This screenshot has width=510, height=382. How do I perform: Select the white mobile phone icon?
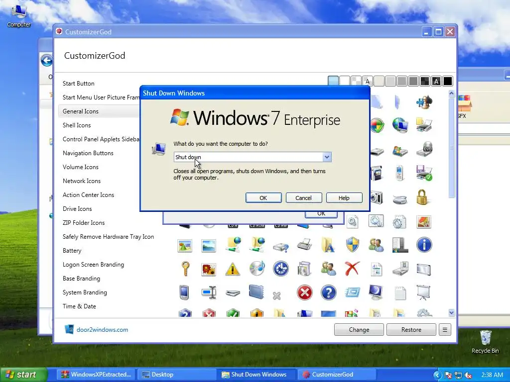tap(399, 173)
